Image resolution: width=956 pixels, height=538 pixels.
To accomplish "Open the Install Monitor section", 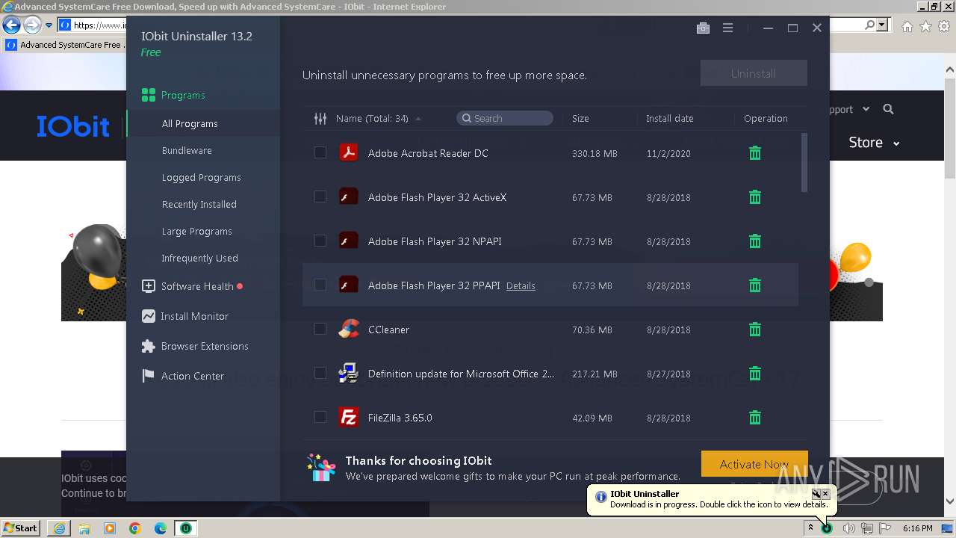I will tap(194, 316).
